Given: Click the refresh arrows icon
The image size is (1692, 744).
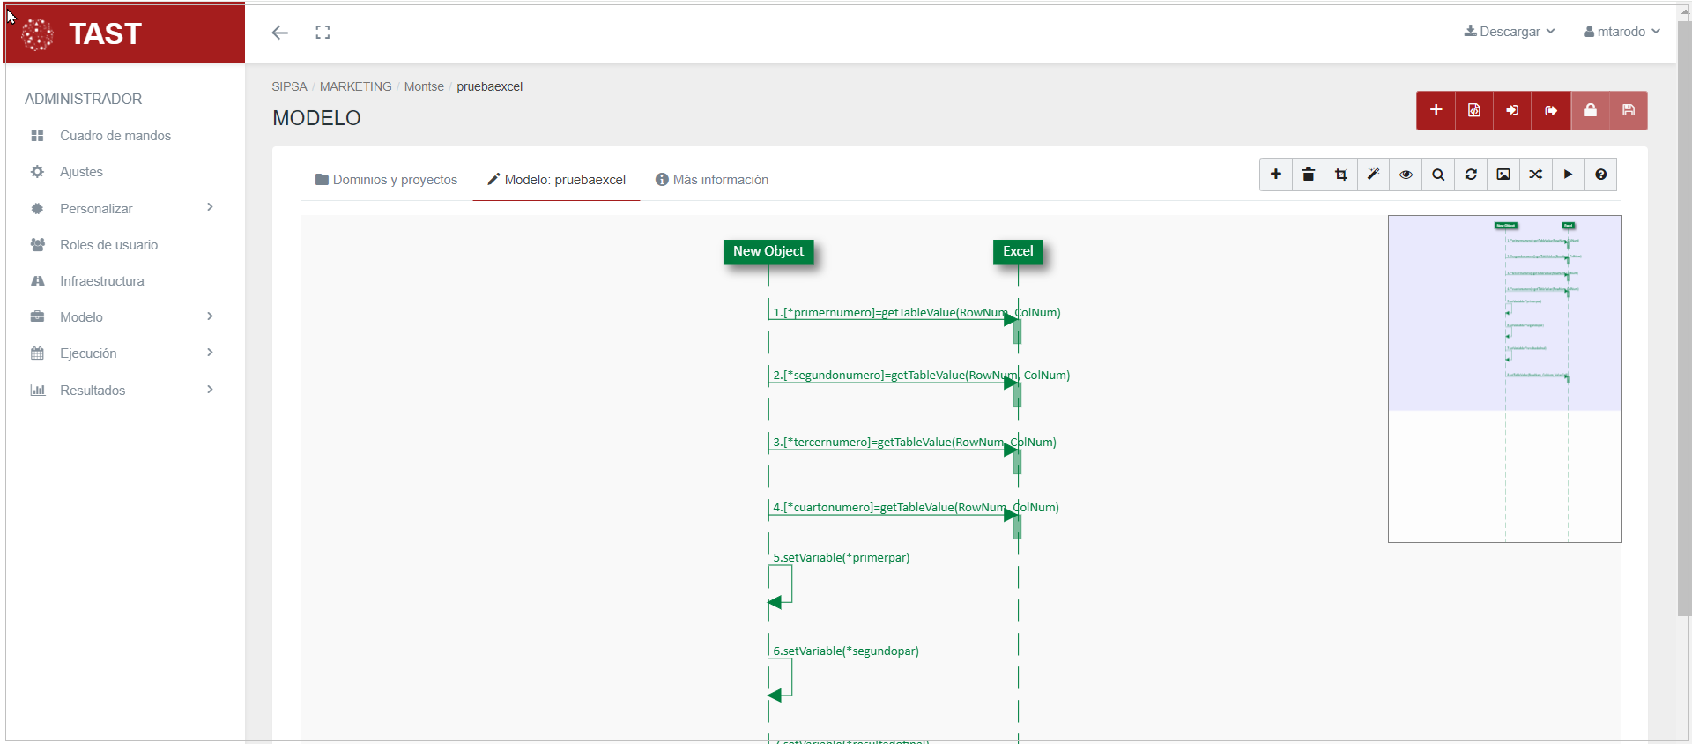Looking at the screenshot, I should [1471, 175].
